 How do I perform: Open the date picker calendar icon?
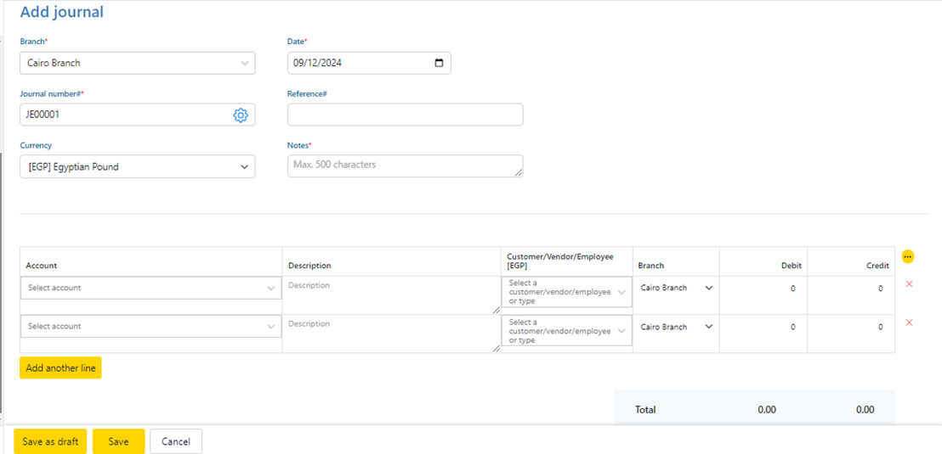tap(439, 63)
